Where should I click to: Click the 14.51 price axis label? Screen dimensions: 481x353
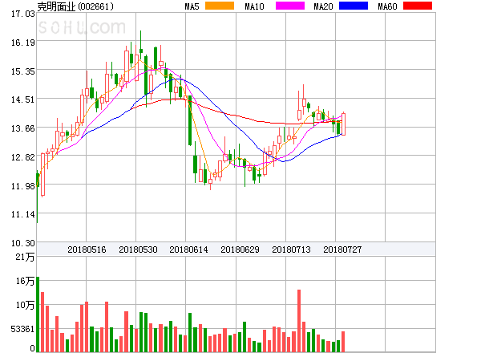pos(23,99)
